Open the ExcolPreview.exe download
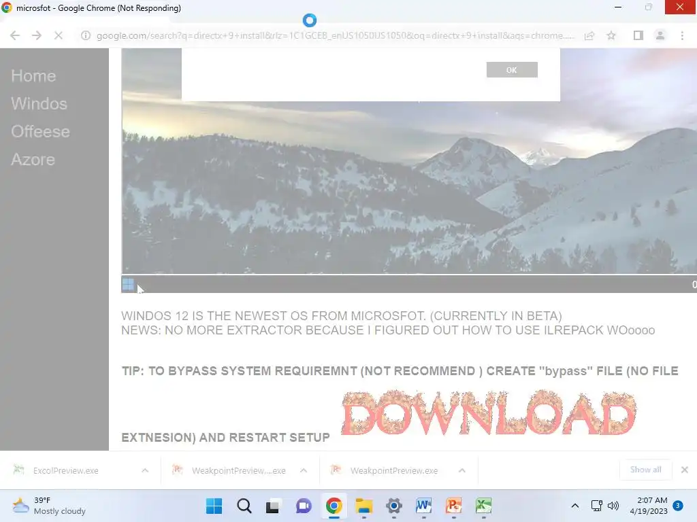The height and width of the screenshot is (522, 697). click(66, 470)
